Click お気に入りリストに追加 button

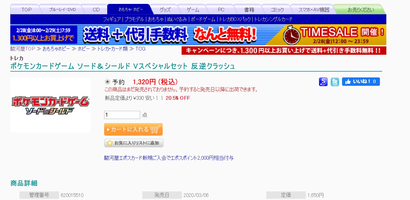click(134, 143)
